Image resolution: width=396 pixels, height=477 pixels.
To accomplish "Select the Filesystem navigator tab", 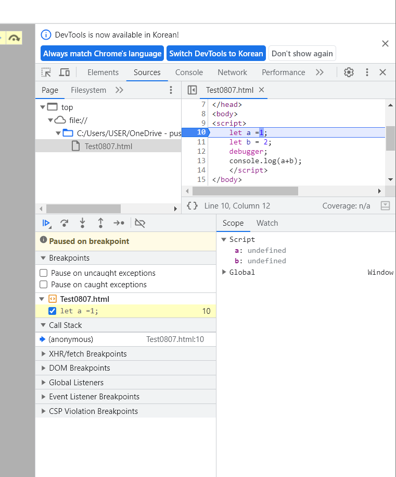I will [x=88, y=90].
